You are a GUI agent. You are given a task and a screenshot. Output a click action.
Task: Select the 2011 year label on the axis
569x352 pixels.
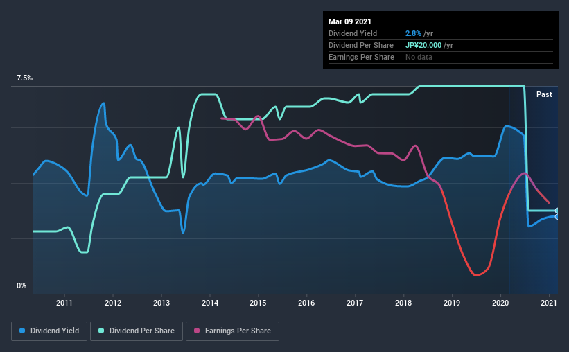[x=64, y=303]
